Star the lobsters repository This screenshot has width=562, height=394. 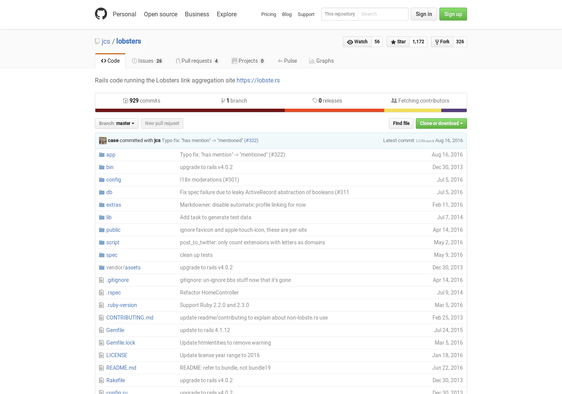(x=398, y=42)
